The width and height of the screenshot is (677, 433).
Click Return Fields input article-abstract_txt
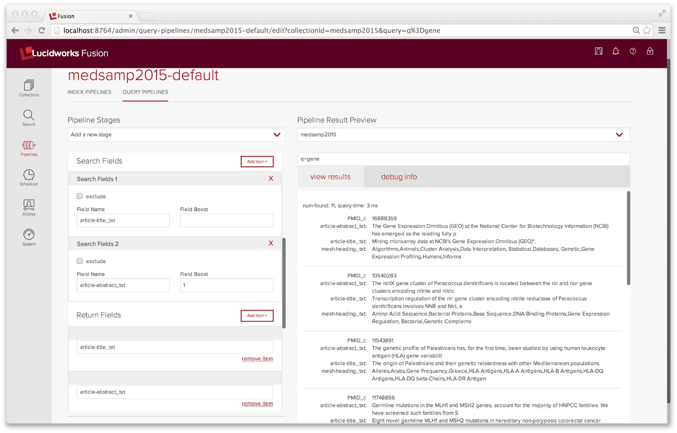[175, 392]
